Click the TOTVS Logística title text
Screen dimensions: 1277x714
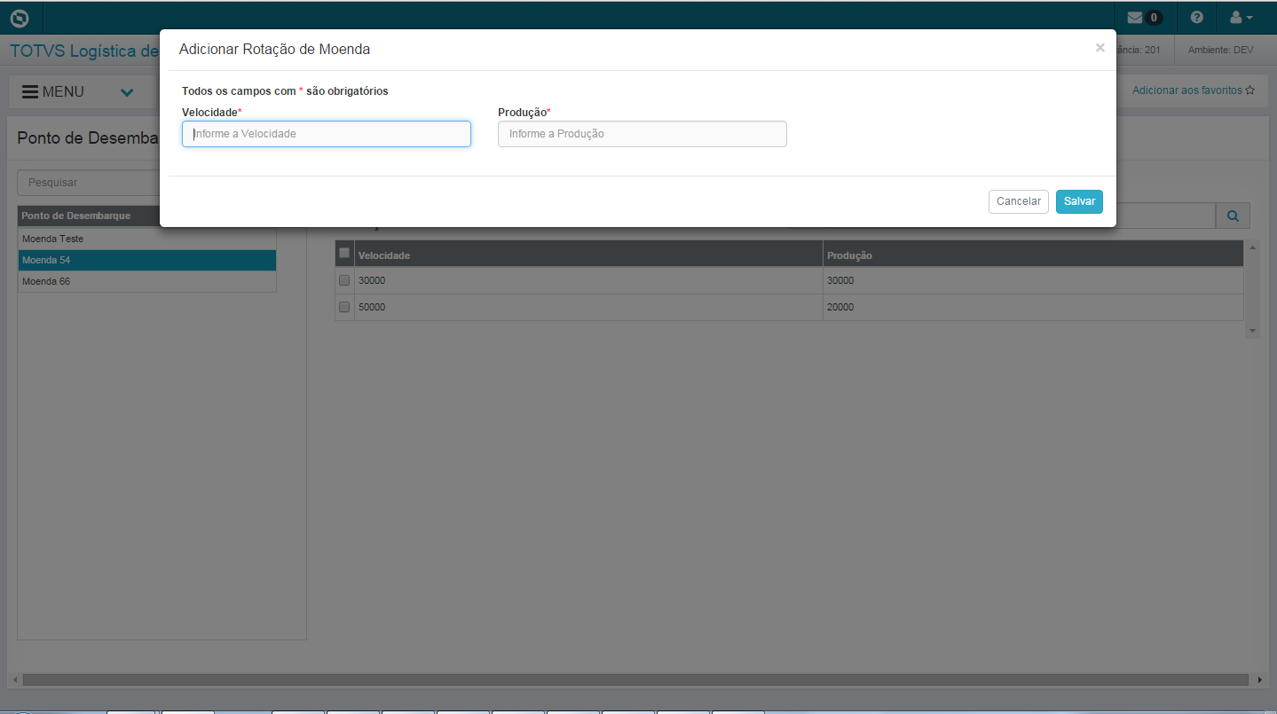(84, 51)
